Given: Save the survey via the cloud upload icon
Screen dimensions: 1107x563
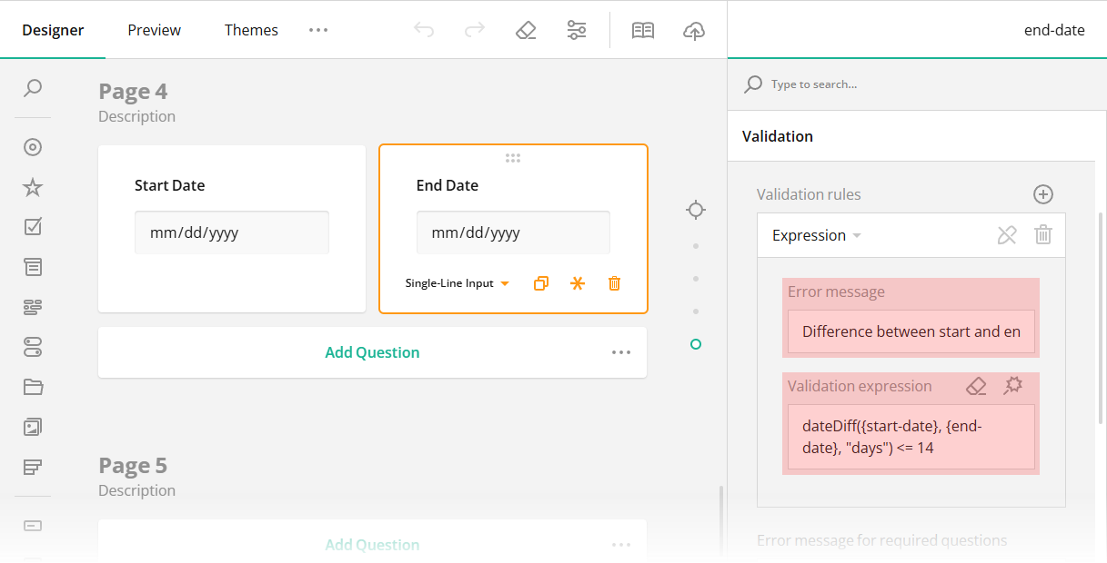Looking at the screenshot, I should pos(693,30).
